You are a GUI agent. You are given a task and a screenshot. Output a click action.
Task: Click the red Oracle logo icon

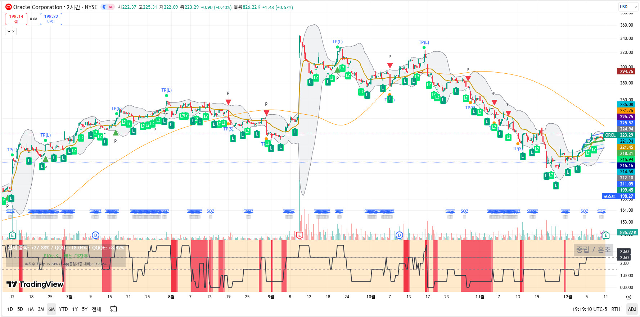(9, 7)
